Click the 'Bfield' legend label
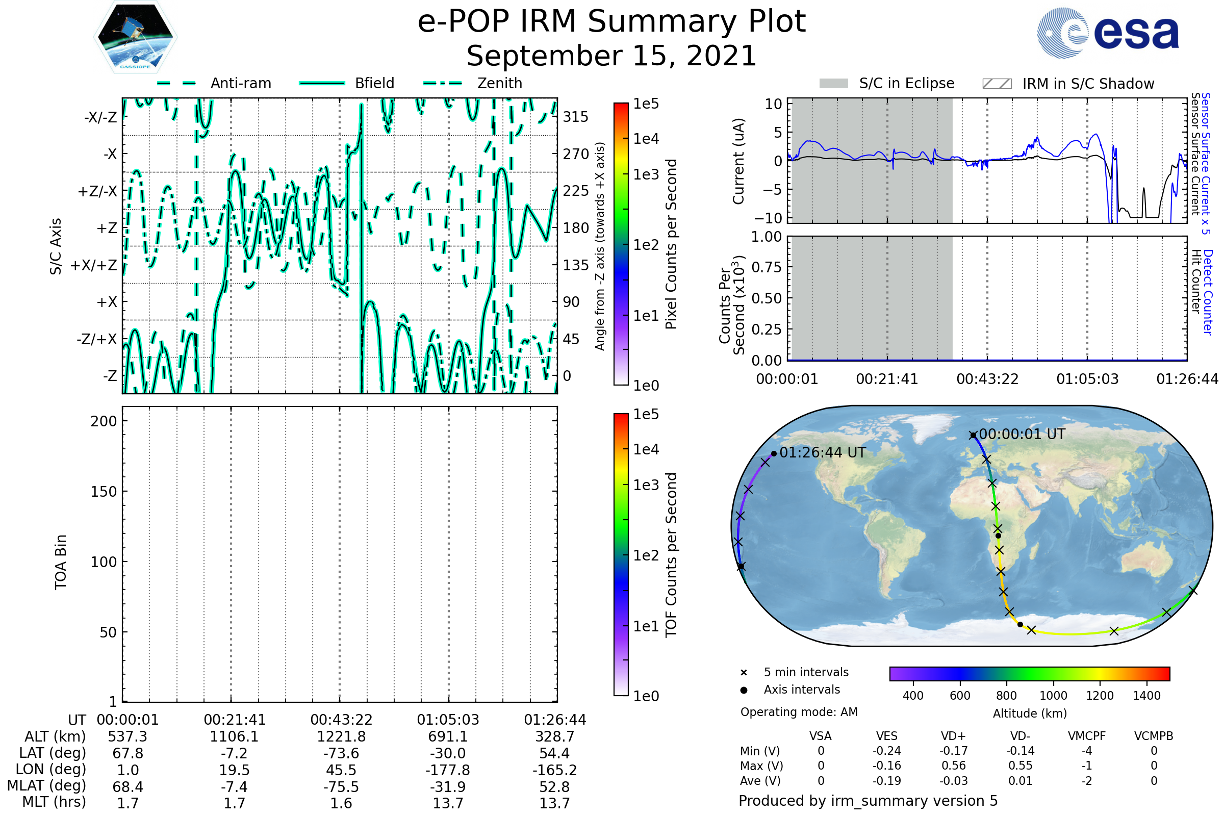 (x=375, y=83)
